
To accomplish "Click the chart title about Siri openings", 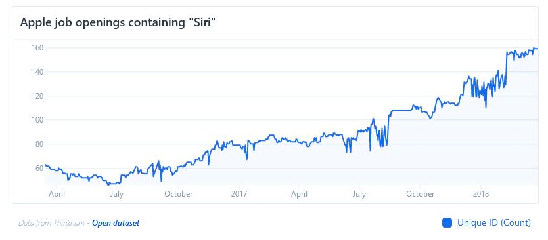I will click(116, 23).
